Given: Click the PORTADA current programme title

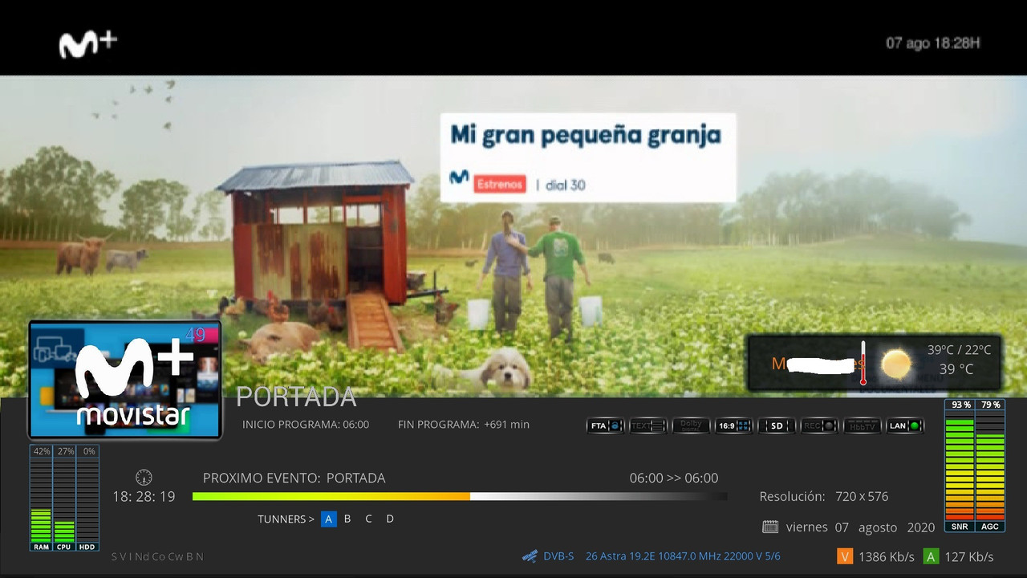Looking at the screenshot, I should click(296, 397).
